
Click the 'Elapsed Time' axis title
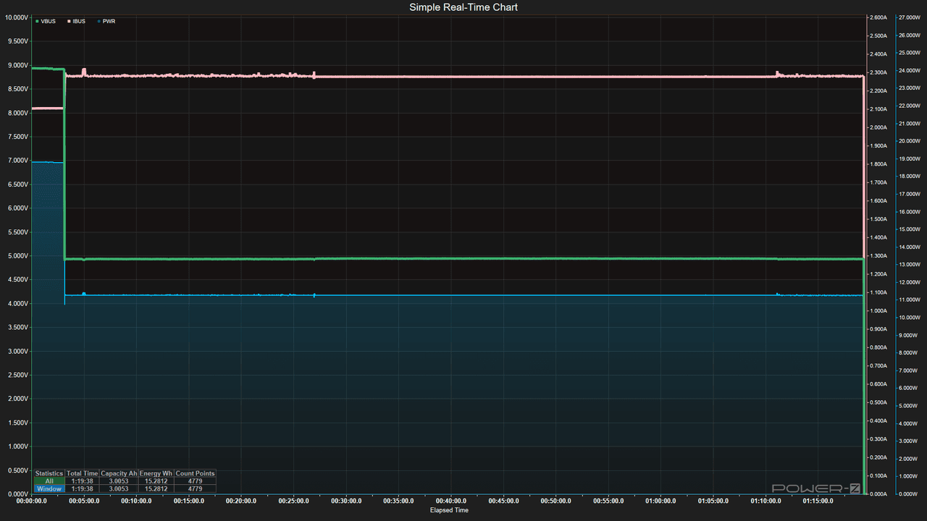point(449,510)
